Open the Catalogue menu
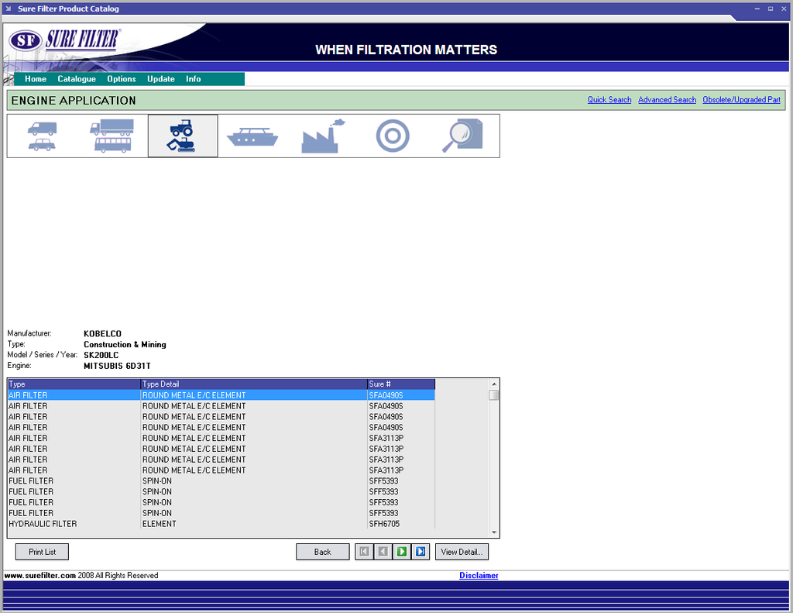 pyautogui.click(x=77, y=79)
